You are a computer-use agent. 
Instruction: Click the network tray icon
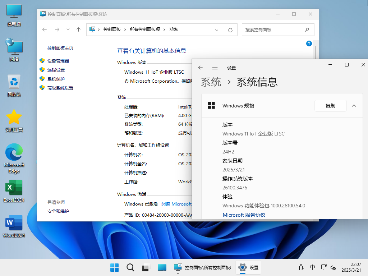tap(324, 267)
